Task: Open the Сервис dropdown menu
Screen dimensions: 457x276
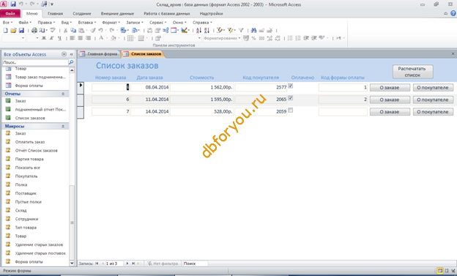Action: pyautogui.click(x=157, y=23)
